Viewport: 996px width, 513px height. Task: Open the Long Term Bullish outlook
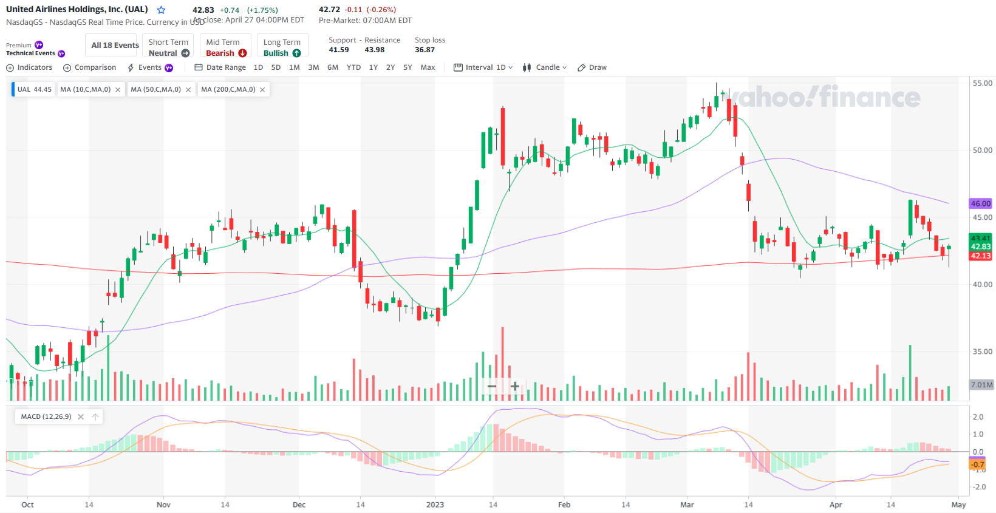click(282, 46)
